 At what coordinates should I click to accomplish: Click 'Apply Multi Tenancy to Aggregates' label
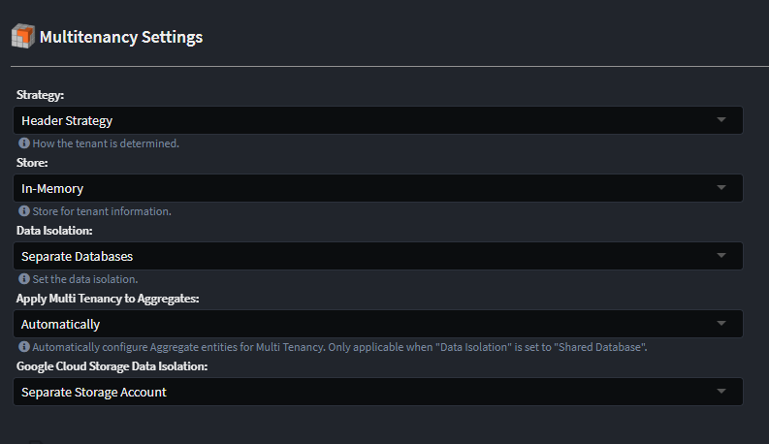(108, 299)
